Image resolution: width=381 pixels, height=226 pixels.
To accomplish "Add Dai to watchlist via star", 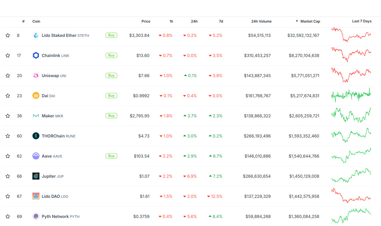I will pyautogui.click(x=8, y=96).
